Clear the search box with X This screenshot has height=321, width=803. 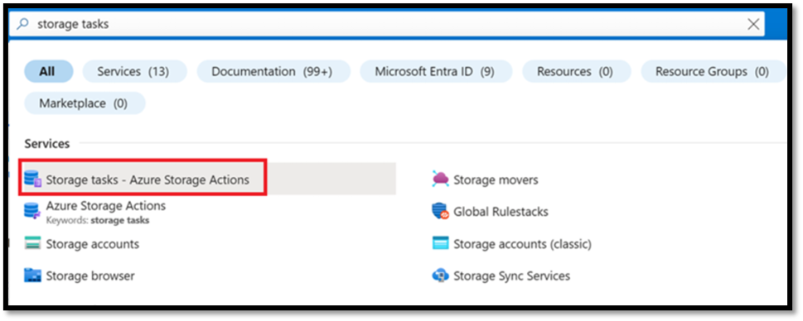[753, 24]
